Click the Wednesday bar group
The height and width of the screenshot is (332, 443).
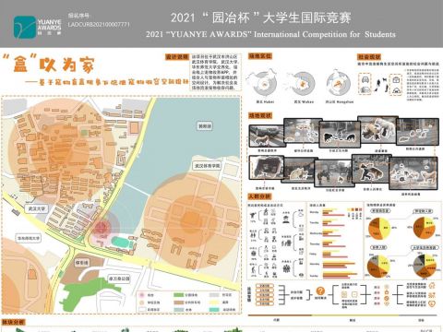[333, 233]
